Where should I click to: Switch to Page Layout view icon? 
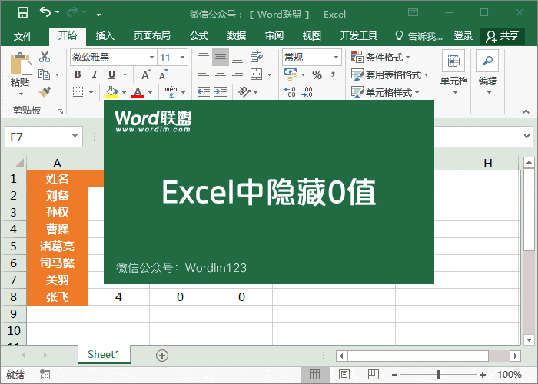point(344,375)
